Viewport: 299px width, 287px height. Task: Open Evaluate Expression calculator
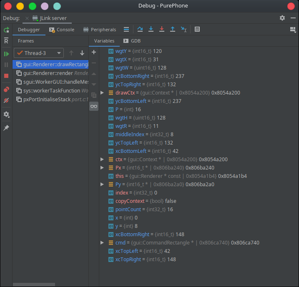point(197,30)
